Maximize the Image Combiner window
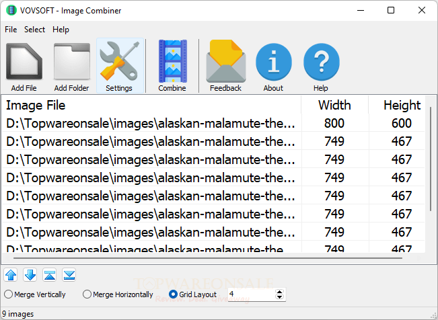The height and width of the screenshot is (320, 438). tap(391, 10)
